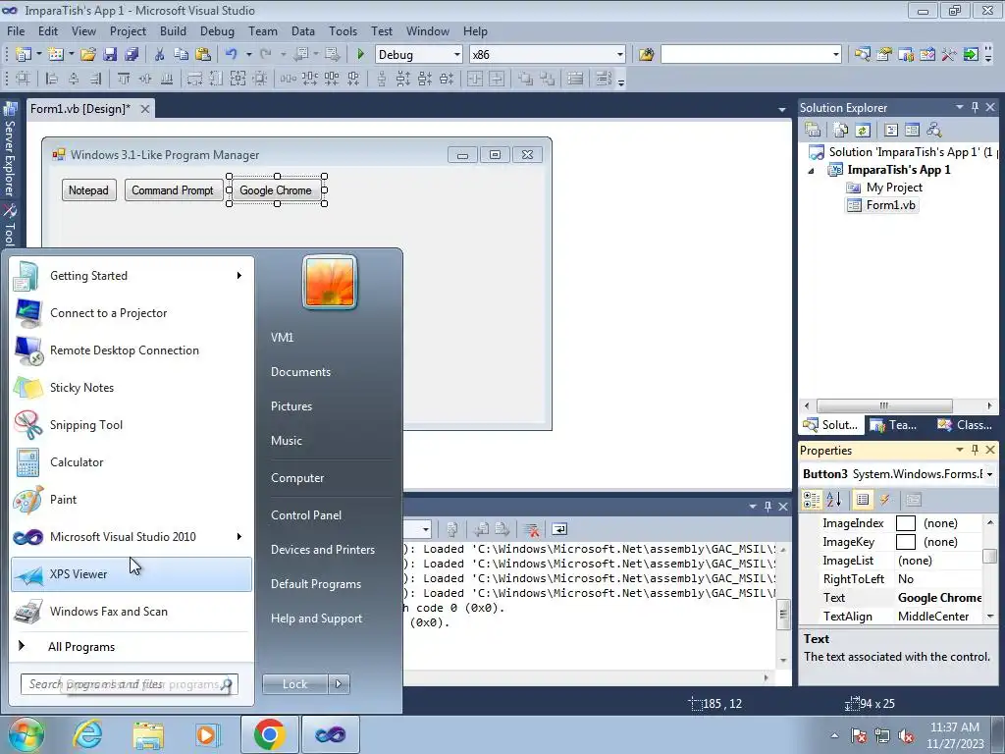
Task: Click the Lock button in Start menu
Action: [294, 684]
